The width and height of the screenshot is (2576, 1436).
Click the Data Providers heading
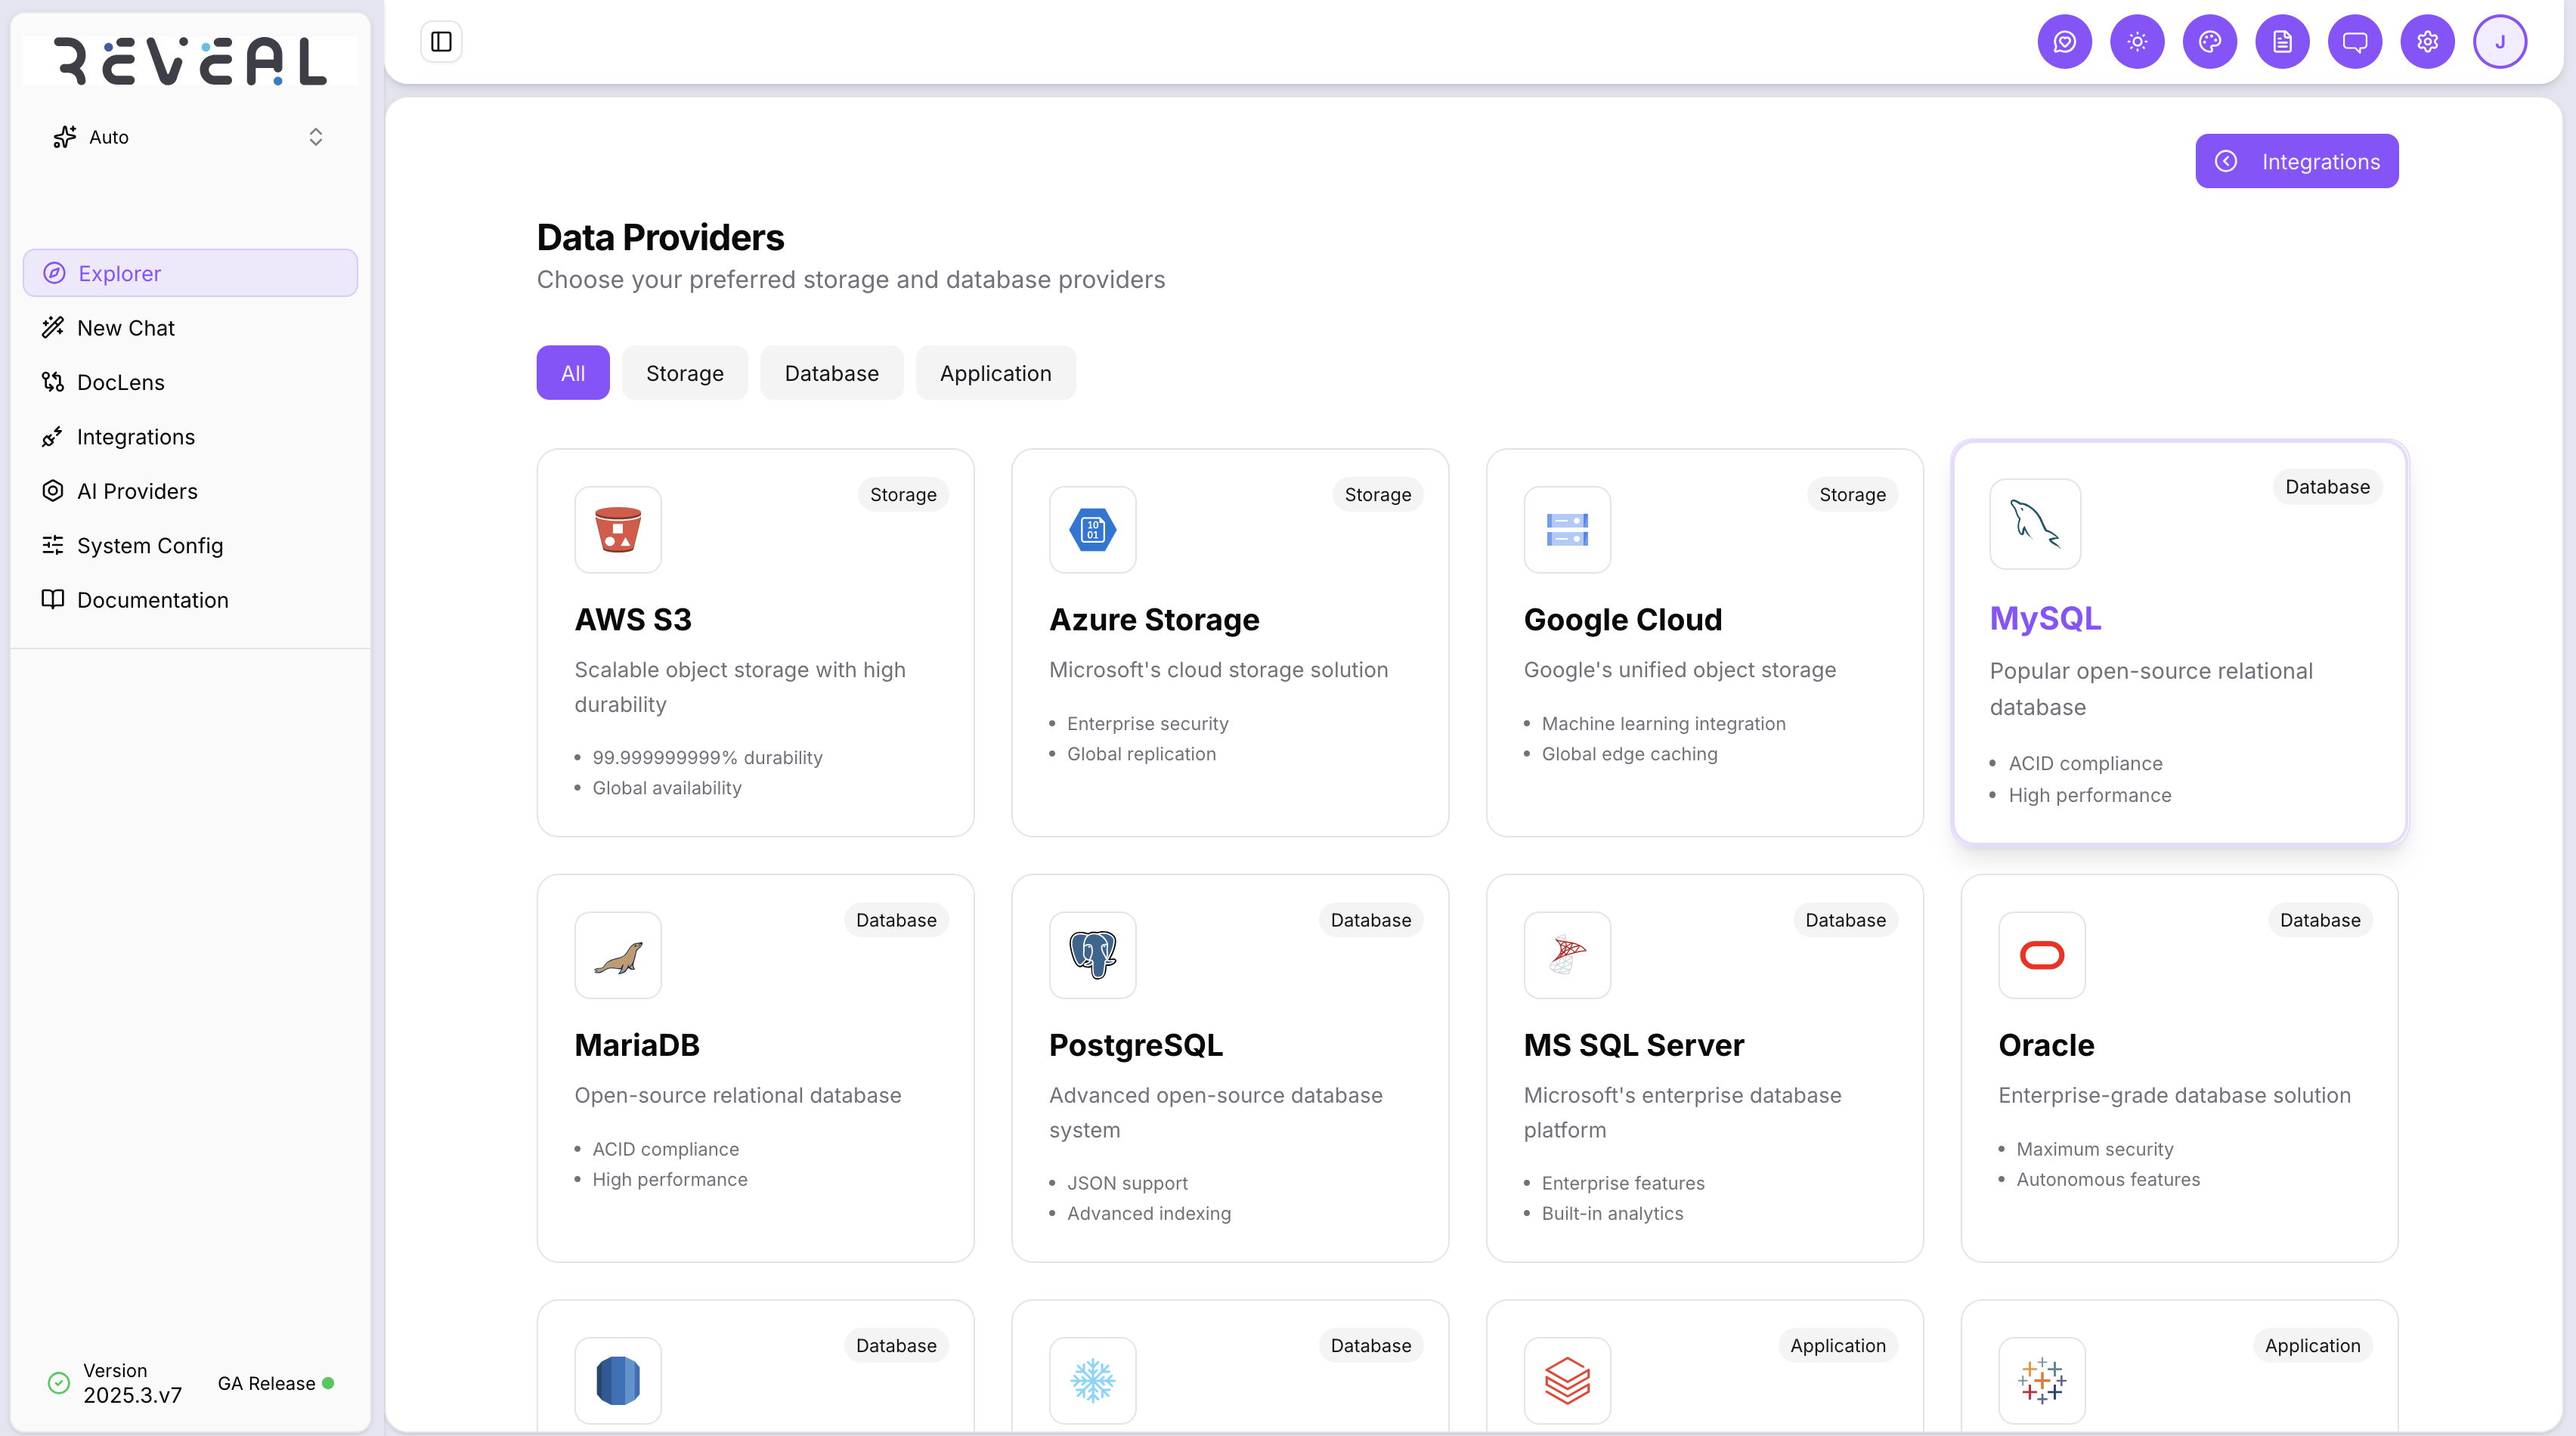660,238
